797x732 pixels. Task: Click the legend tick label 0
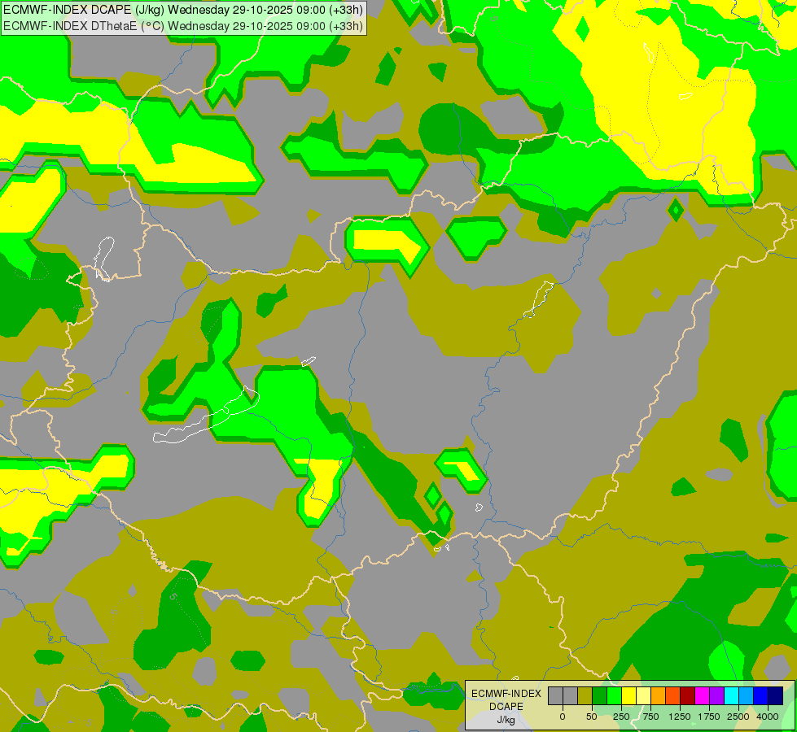563,717
